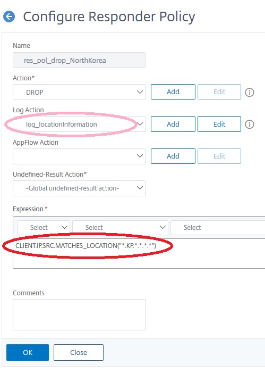Confirm the policy with OK button

tap(28, 352)
